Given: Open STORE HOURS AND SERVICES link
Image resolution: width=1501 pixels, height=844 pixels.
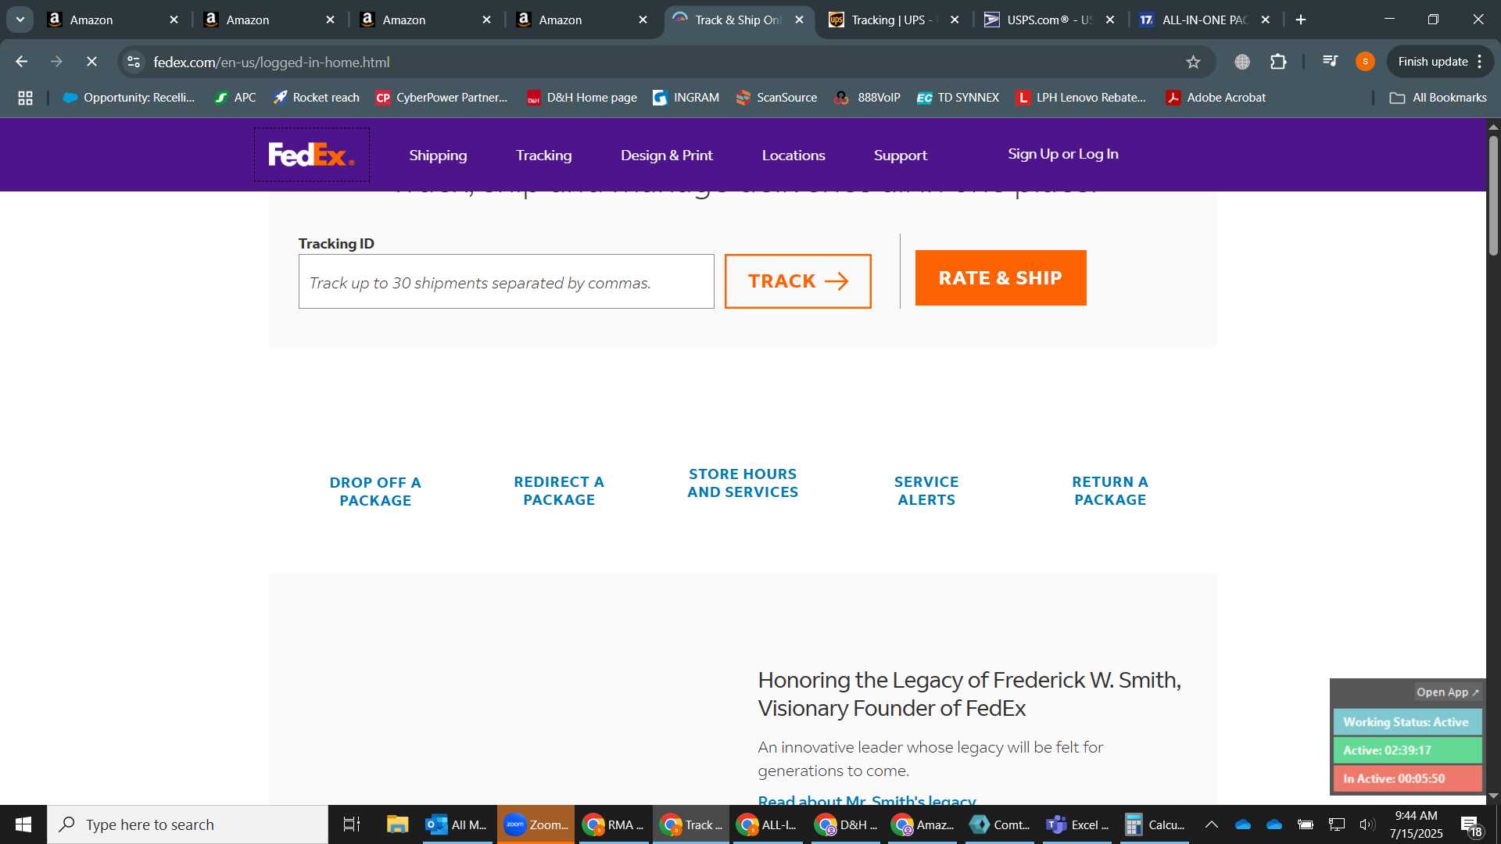Looking at the screenshot, I should pos(743,483).
